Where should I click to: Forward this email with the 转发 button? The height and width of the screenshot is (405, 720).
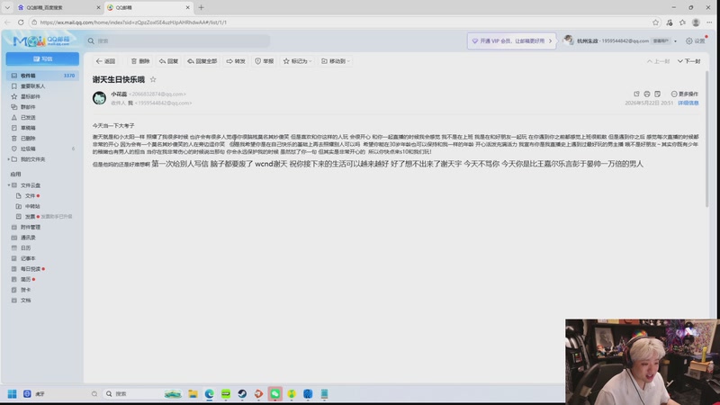point(236,61)
